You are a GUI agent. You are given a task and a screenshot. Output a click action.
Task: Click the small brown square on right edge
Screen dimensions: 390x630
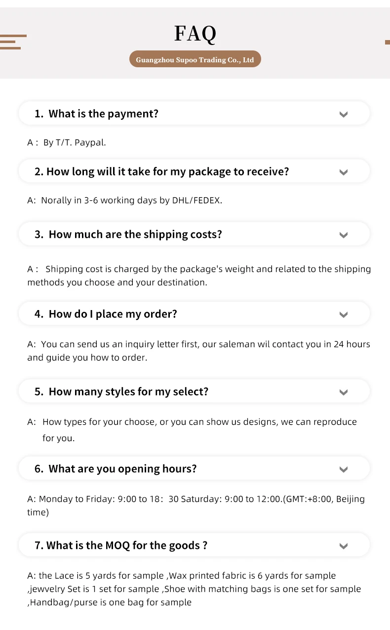point(387,43)
